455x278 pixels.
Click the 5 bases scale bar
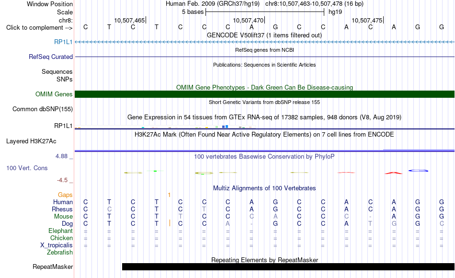[x=265, y=12]
